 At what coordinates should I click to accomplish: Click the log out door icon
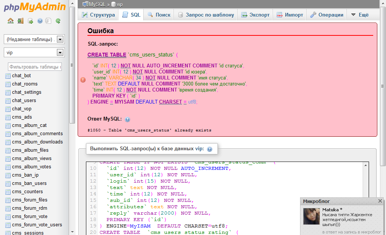point(21,21)
